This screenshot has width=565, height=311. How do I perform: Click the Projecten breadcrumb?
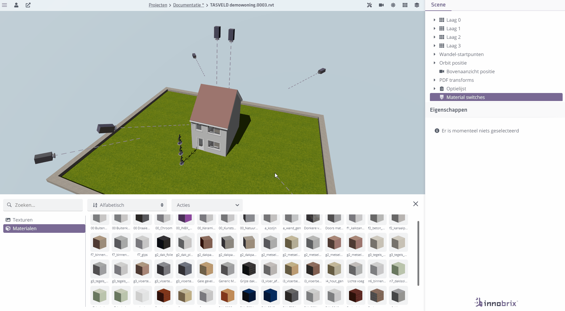158,5
